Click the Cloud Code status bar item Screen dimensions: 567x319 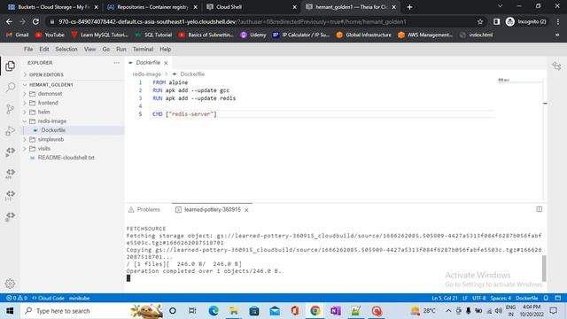click(48, 298)
